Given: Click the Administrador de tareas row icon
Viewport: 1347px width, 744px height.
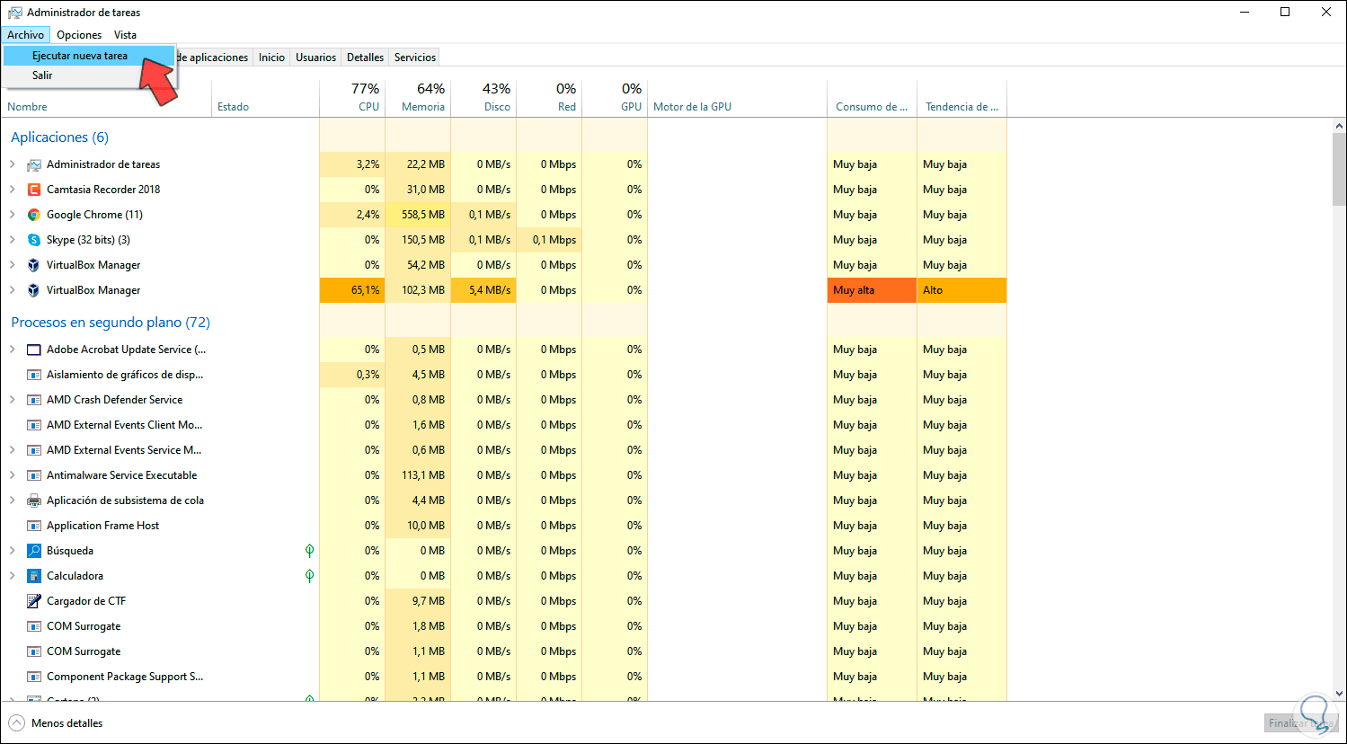Looking at the screenshot, I should 34,164.
